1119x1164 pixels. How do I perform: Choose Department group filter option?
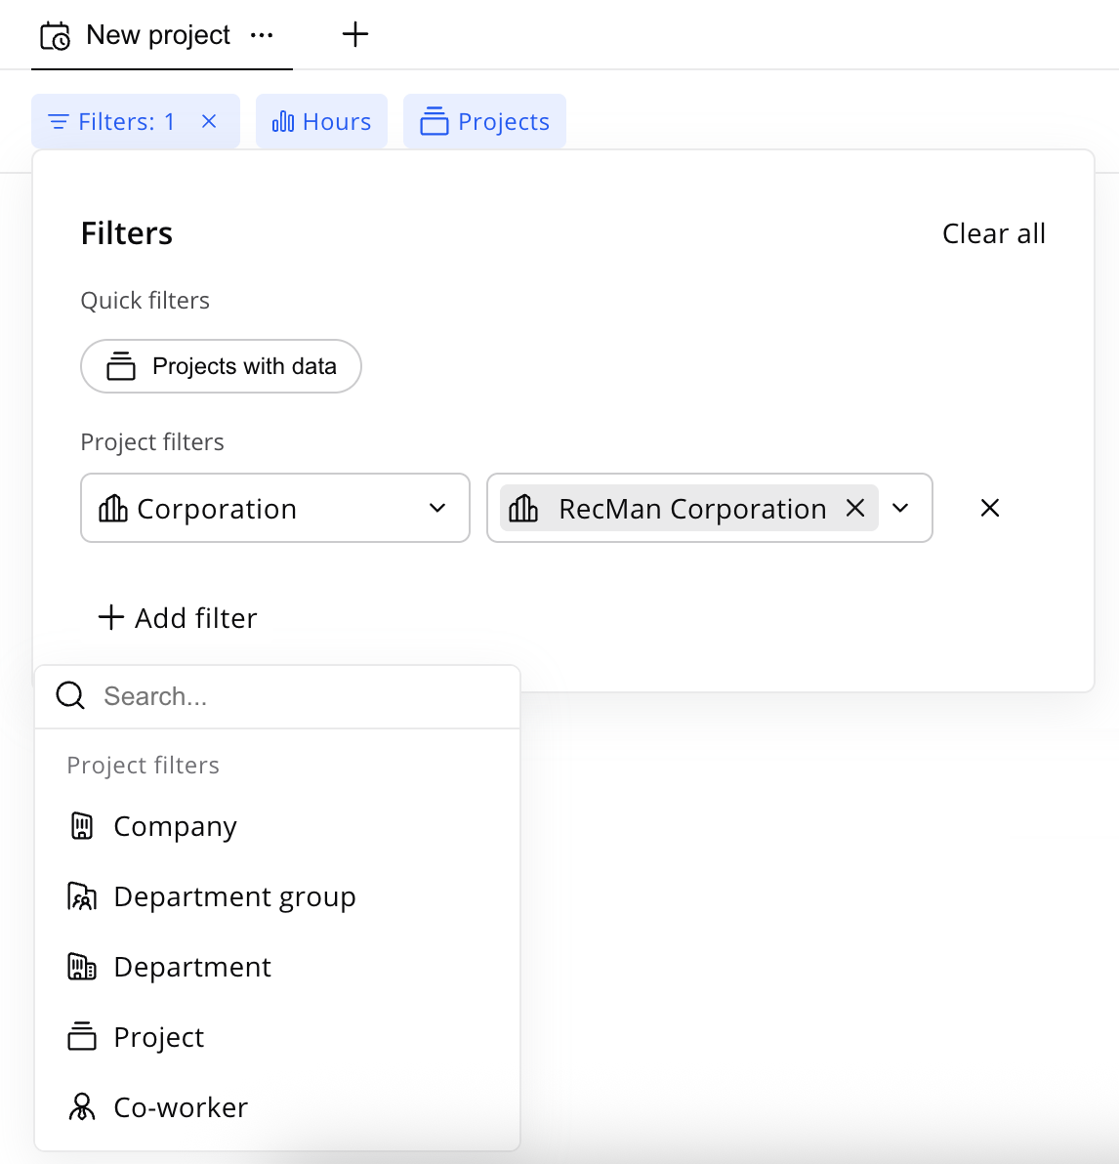[x=234, y=896]
